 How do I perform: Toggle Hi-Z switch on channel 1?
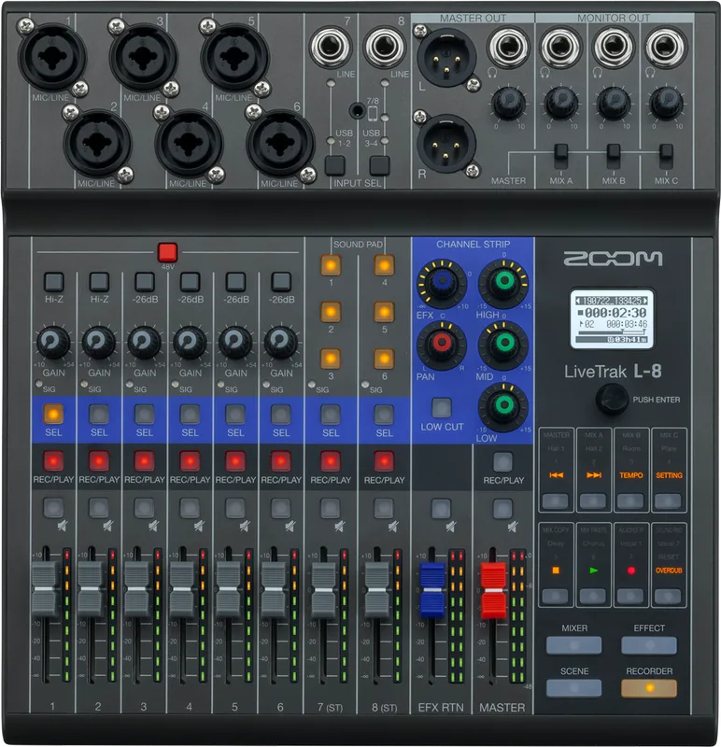54,282
